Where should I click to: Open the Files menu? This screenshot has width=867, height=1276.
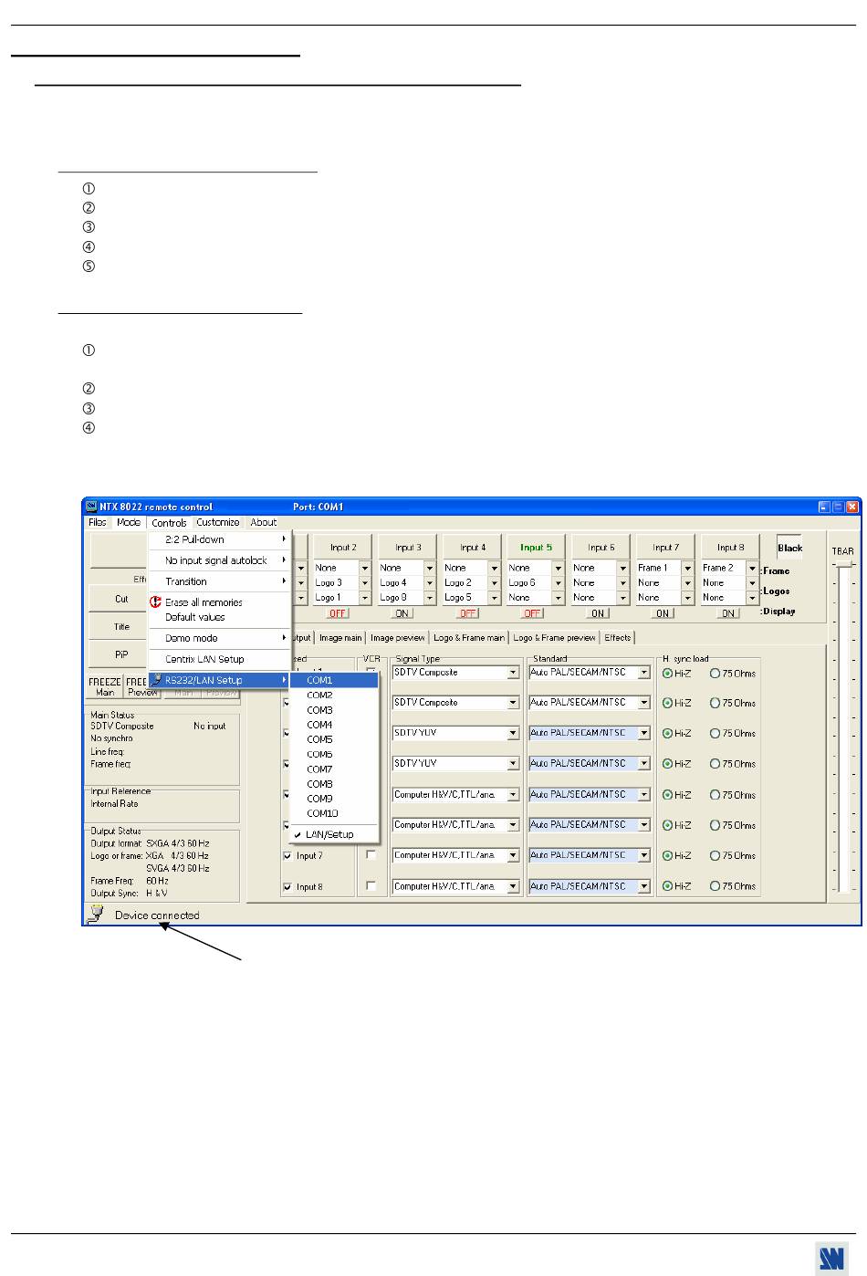pyautogui.click(x=97, y=522)
